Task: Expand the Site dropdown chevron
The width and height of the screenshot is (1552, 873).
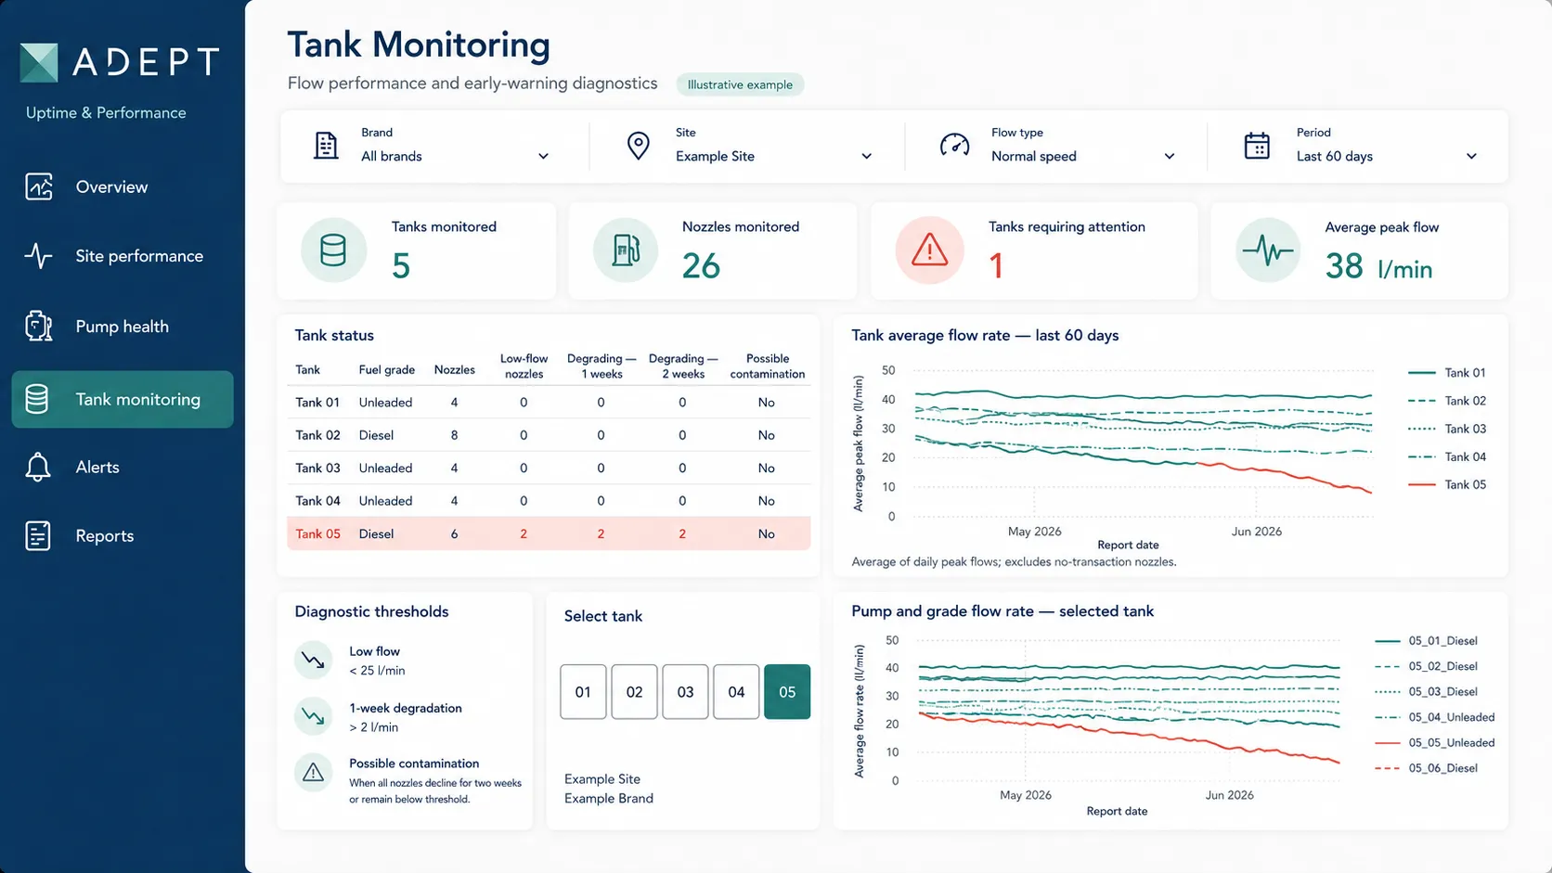Action: (x=867, y=157)
